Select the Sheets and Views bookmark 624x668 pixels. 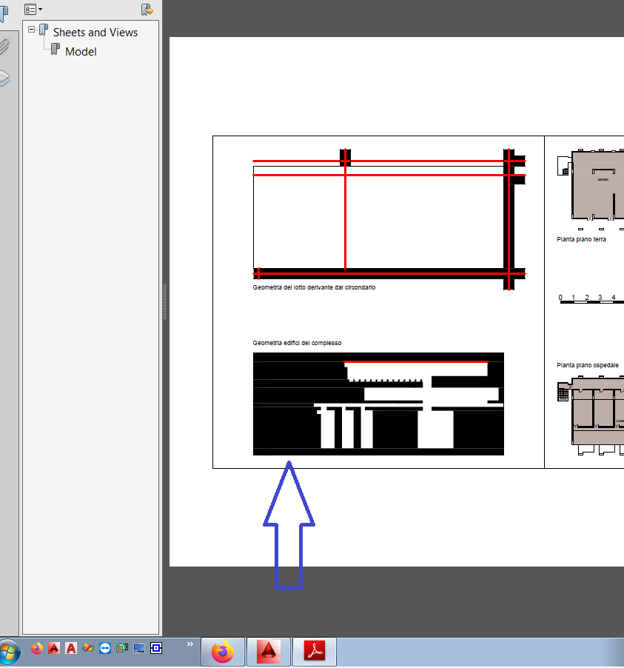click(95, 32)
